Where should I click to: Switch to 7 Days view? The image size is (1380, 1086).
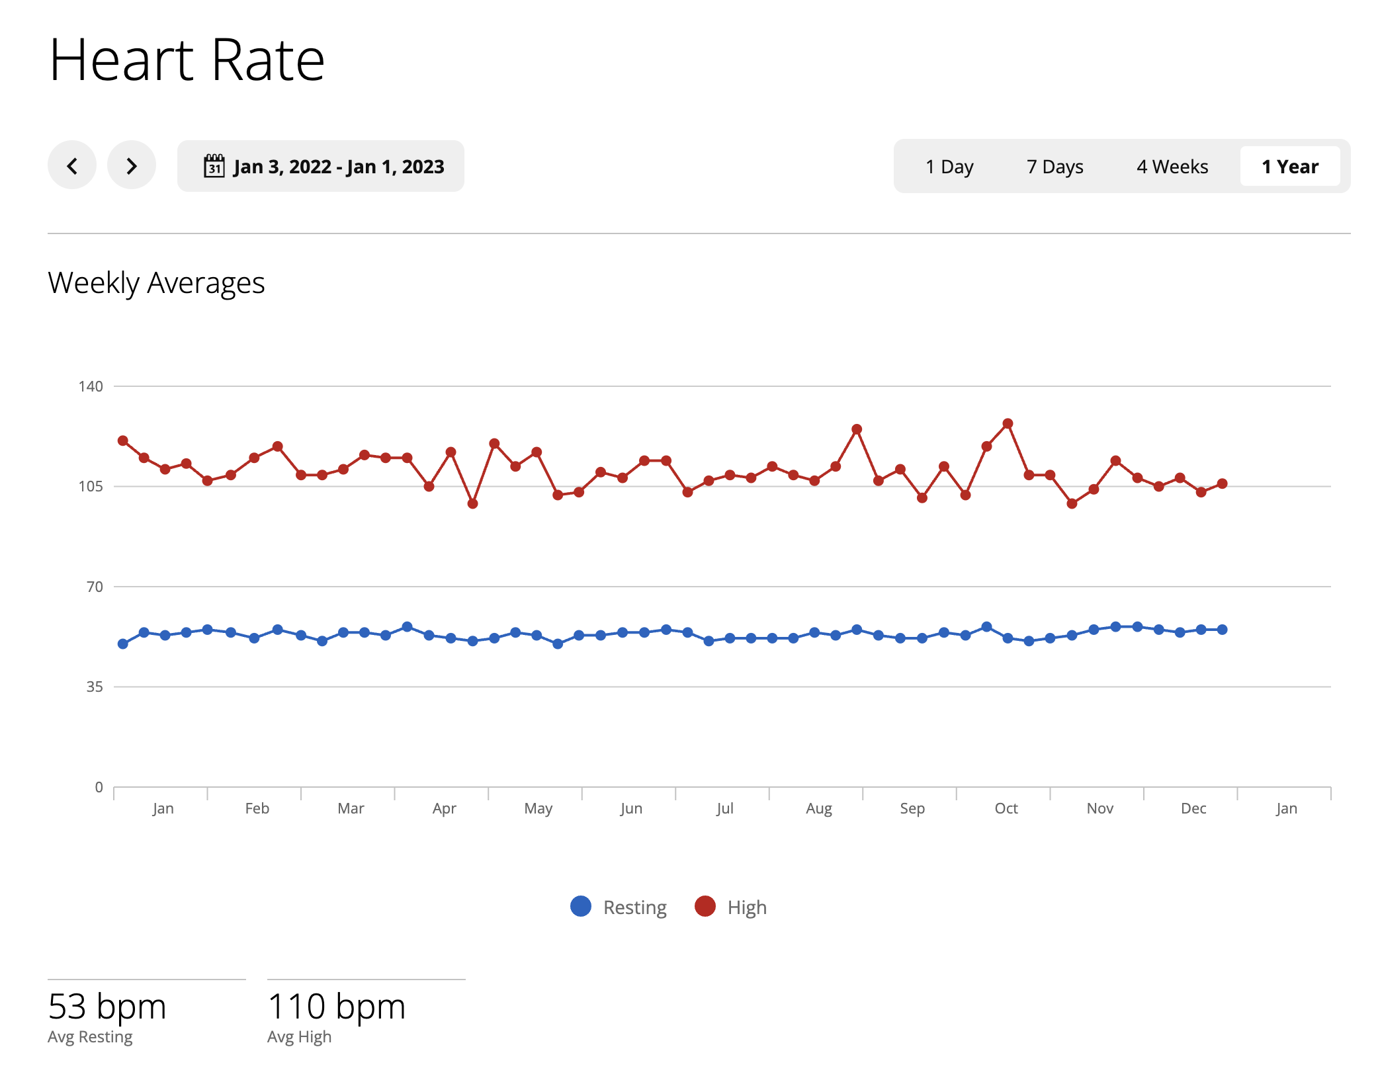tap(1055, 167)
